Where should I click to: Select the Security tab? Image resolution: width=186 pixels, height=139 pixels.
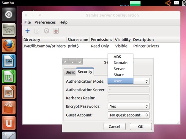tap(85, 72)
